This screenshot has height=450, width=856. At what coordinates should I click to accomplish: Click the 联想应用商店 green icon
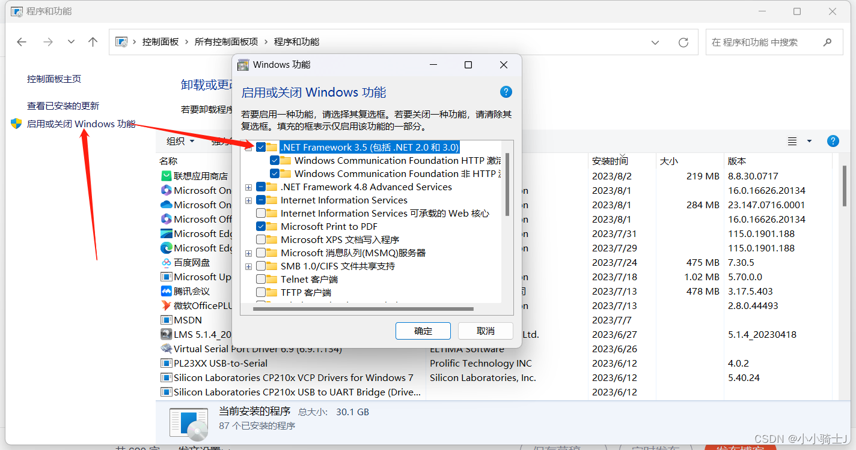pos(167,176)
